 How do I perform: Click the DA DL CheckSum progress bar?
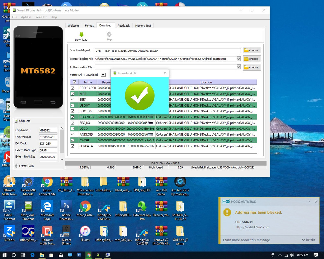point(166,163)
